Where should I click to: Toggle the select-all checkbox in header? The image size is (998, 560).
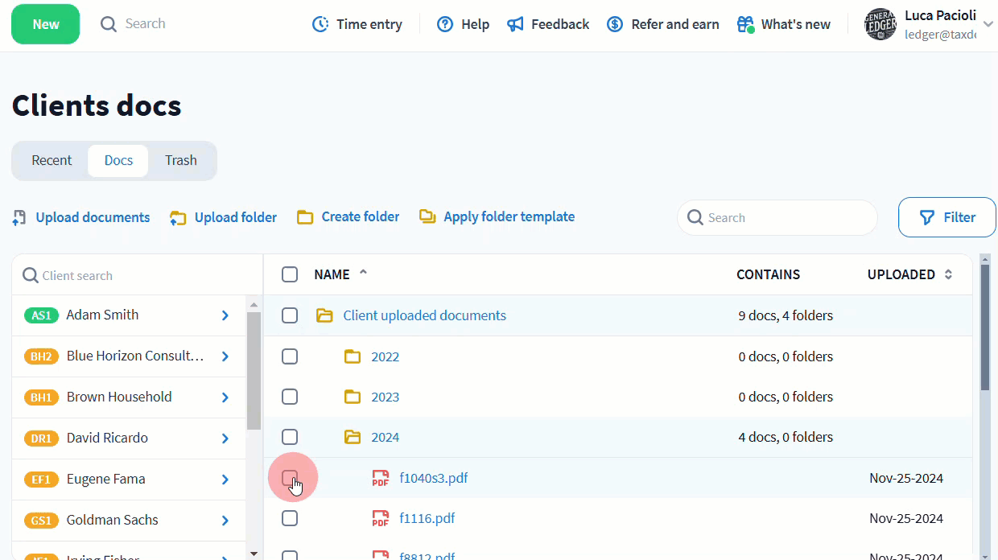point(290,274)
